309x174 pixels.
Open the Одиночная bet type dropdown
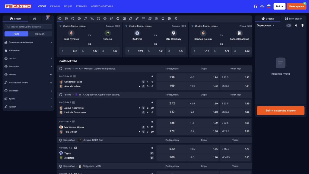point(266,25)
